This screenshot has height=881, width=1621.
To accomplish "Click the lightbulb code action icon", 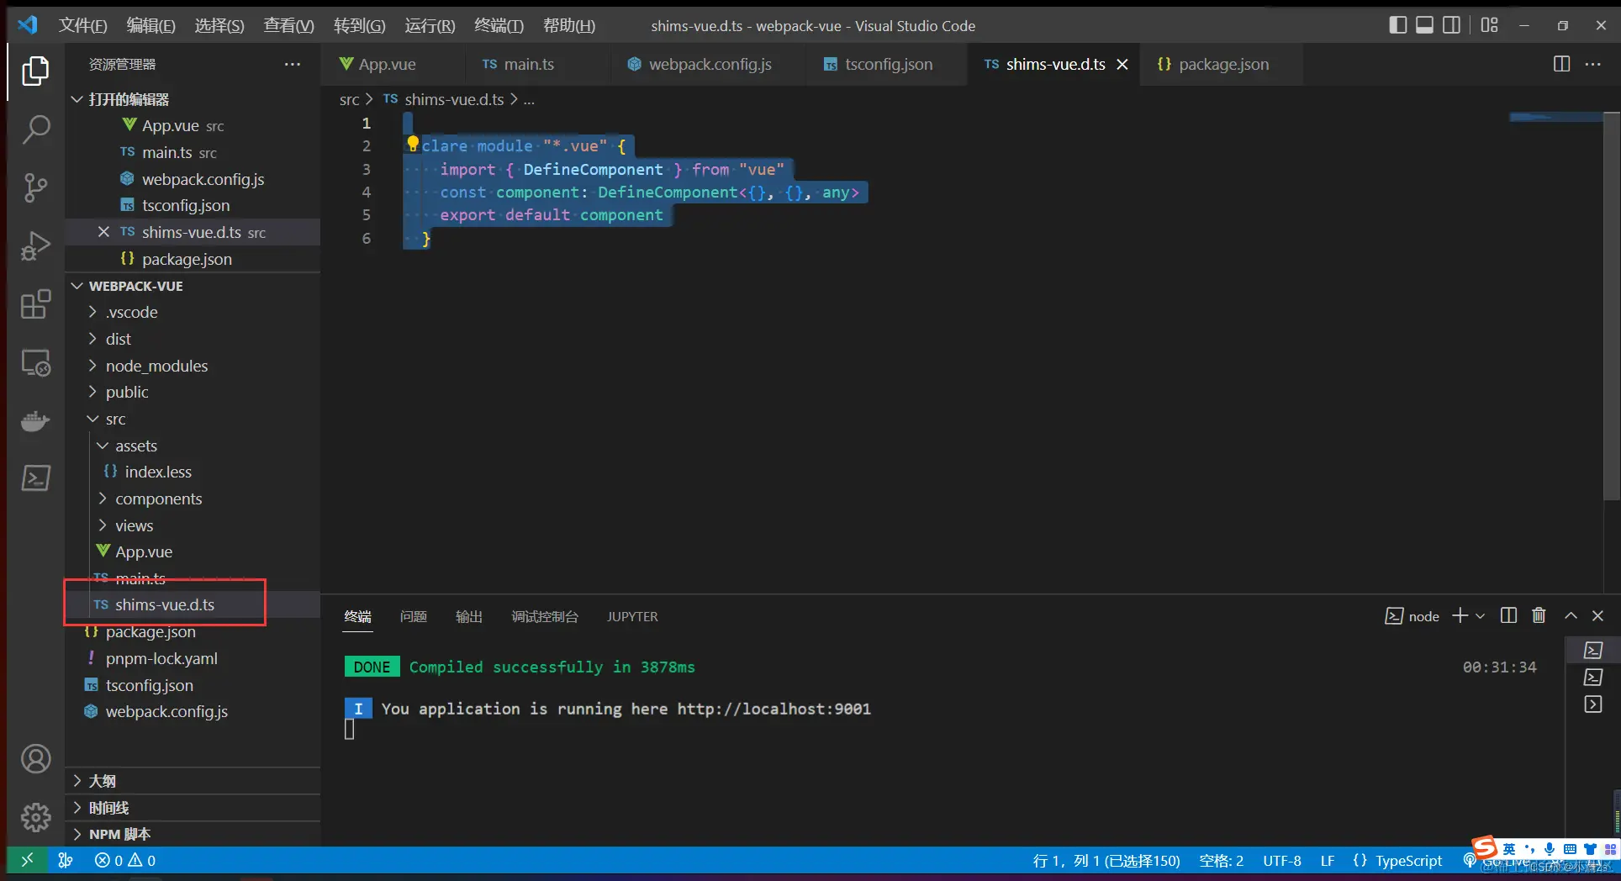I will [x=412, y=144].
